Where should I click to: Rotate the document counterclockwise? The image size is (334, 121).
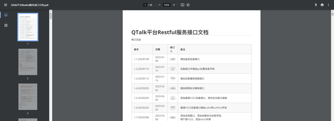[188, 5]
